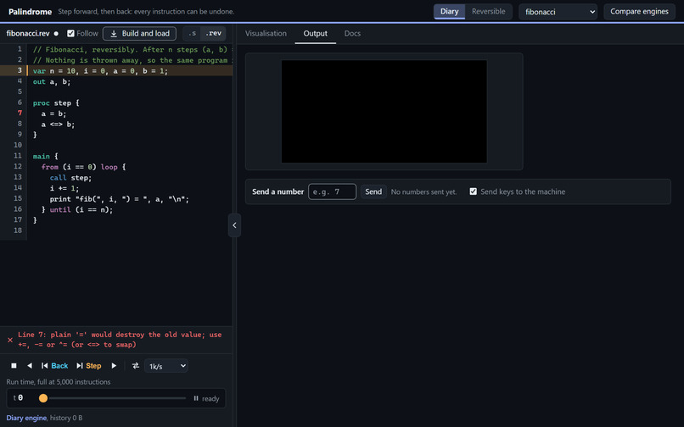This screenshot has height=427, width=684.
Task: Open the Output tab
Action: click(315, 33)
